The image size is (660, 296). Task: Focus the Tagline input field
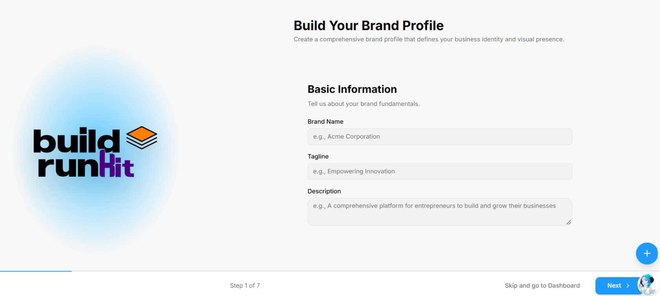tap(440, 172)
